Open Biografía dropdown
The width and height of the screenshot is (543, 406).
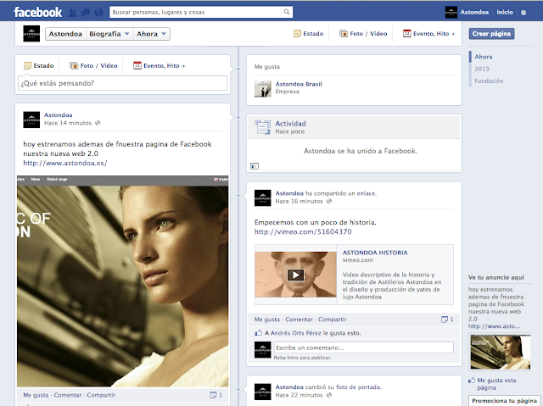pos(109,34)
